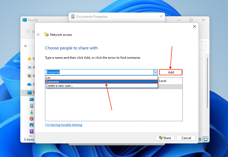Click the Permission Level column header
The width and height of the screenshot is (228, 157).
[162, 81]
